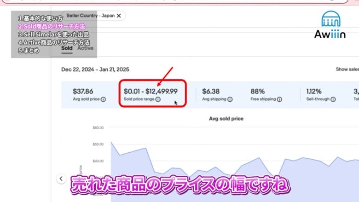Click the 1.12% sell-through value
Image resolution: width=359 pixels, height=202 pixels.
pos(314,91)
